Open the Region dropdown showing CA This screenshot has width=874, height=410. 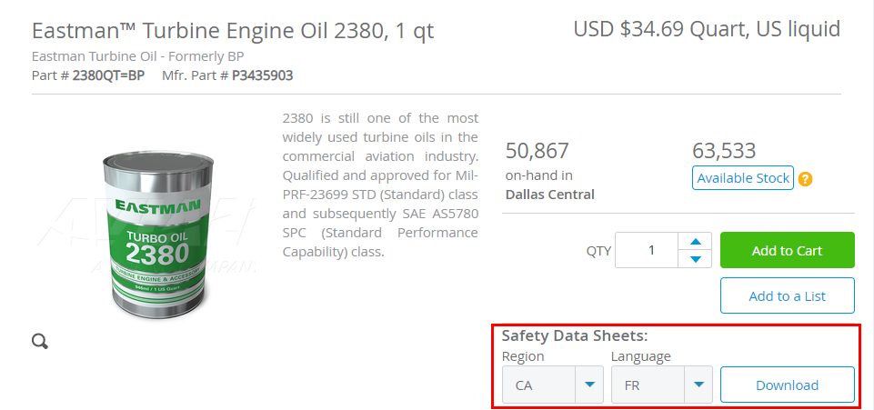[552, 385]
